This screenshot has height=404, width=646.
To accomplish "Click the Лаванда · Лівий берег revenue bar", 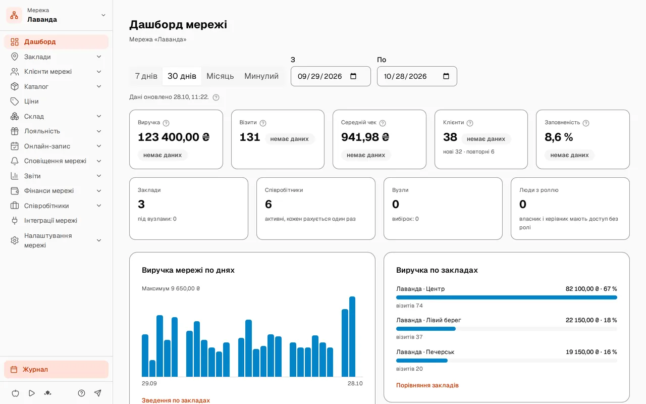I will 507,329.
